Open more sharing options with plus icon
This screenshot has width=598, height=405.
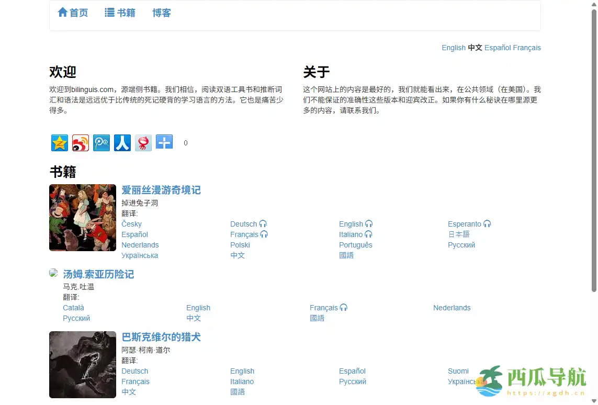pyautogui.click(x=164, y=142)
